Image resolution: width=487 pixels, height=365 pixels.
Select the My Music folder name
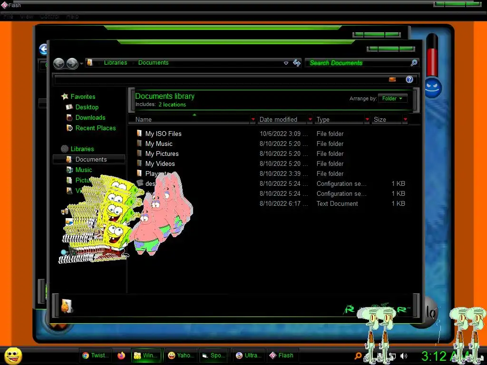(x=159, y=144)
